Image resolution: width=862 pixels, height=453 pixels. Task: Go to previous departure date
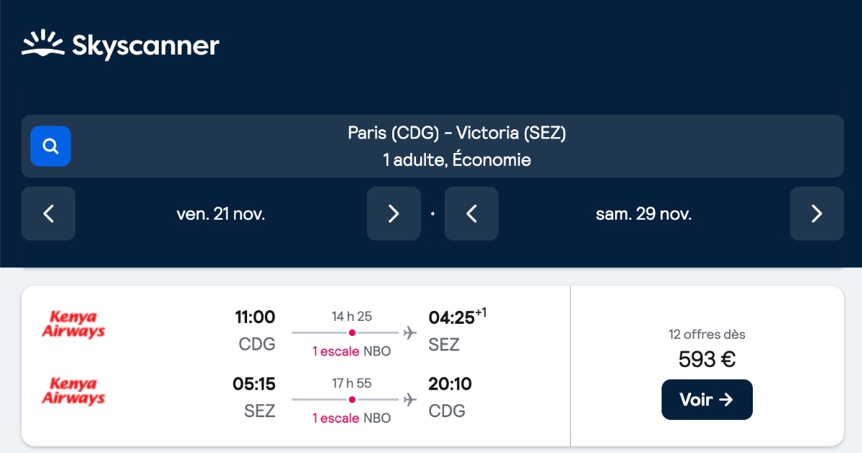point(48,214)
